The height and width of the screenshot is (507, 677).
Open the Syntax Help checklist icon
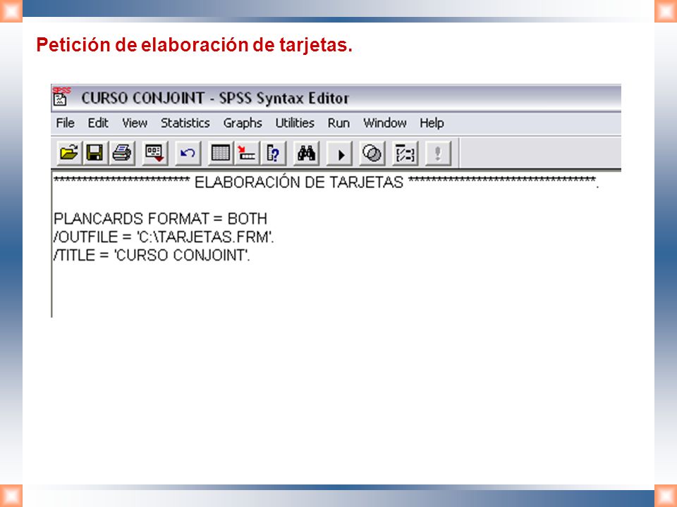(x=405, y=153)
